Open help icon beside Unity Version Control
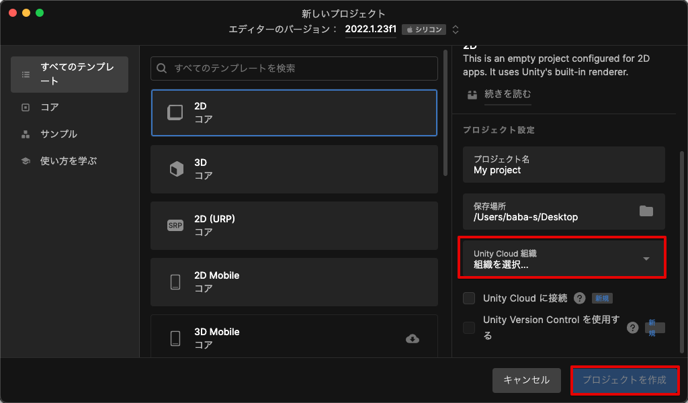Screen dimensions: 688x403 [632, 328]
